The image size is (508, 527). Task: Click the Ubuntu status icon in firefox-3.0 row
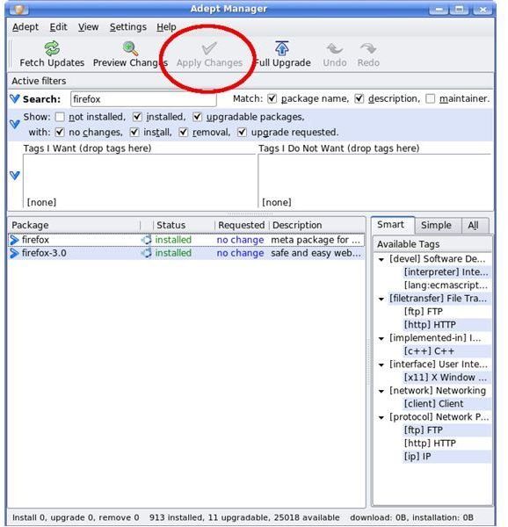pyautogui.click(x=146, y=253)
